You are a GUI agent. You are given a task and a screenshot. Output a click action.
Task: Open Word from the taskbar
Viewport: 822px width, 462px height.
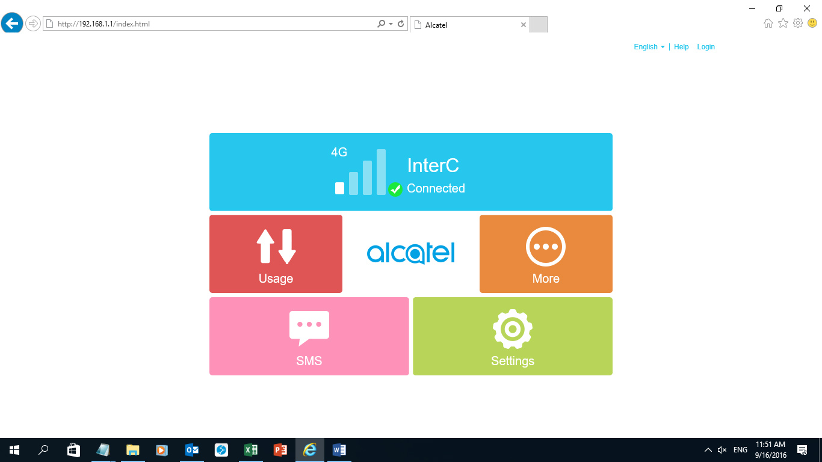coord(339,450)
